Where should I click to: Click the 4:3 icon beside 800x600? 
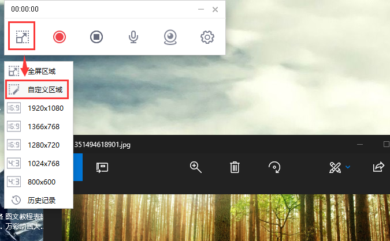[x=14, y=182]
